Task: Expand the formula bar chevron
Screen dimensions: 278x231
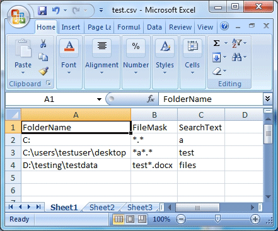Action: (267, 99)
